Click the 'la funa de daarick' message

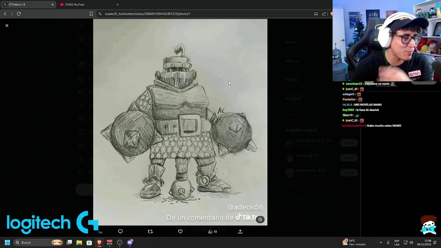click(x=367, y=110)
